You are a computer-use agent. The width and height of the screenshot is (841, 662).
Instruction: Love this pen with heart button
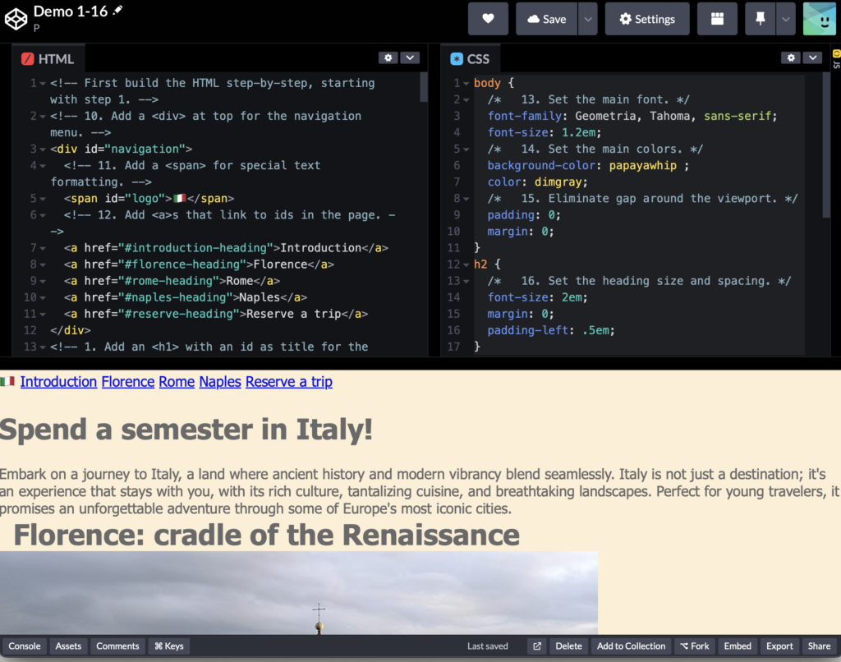(x=488, y=19)
